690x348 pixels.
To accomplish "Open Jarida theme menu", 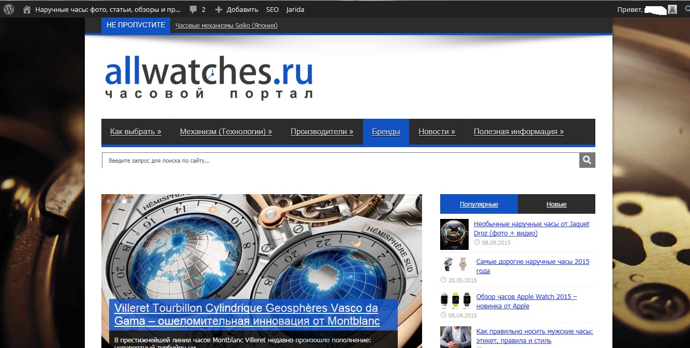I will pyautogui.click(x=295, y=9).
